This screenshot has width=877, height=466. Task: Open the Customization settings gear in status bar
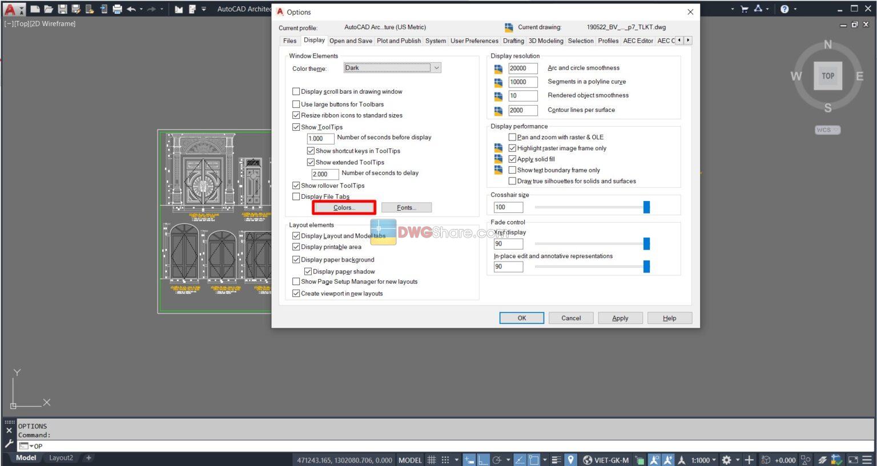pos(727,460)
